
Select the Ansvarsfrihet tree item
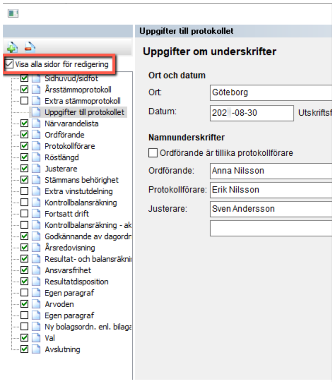coord(68,270)
